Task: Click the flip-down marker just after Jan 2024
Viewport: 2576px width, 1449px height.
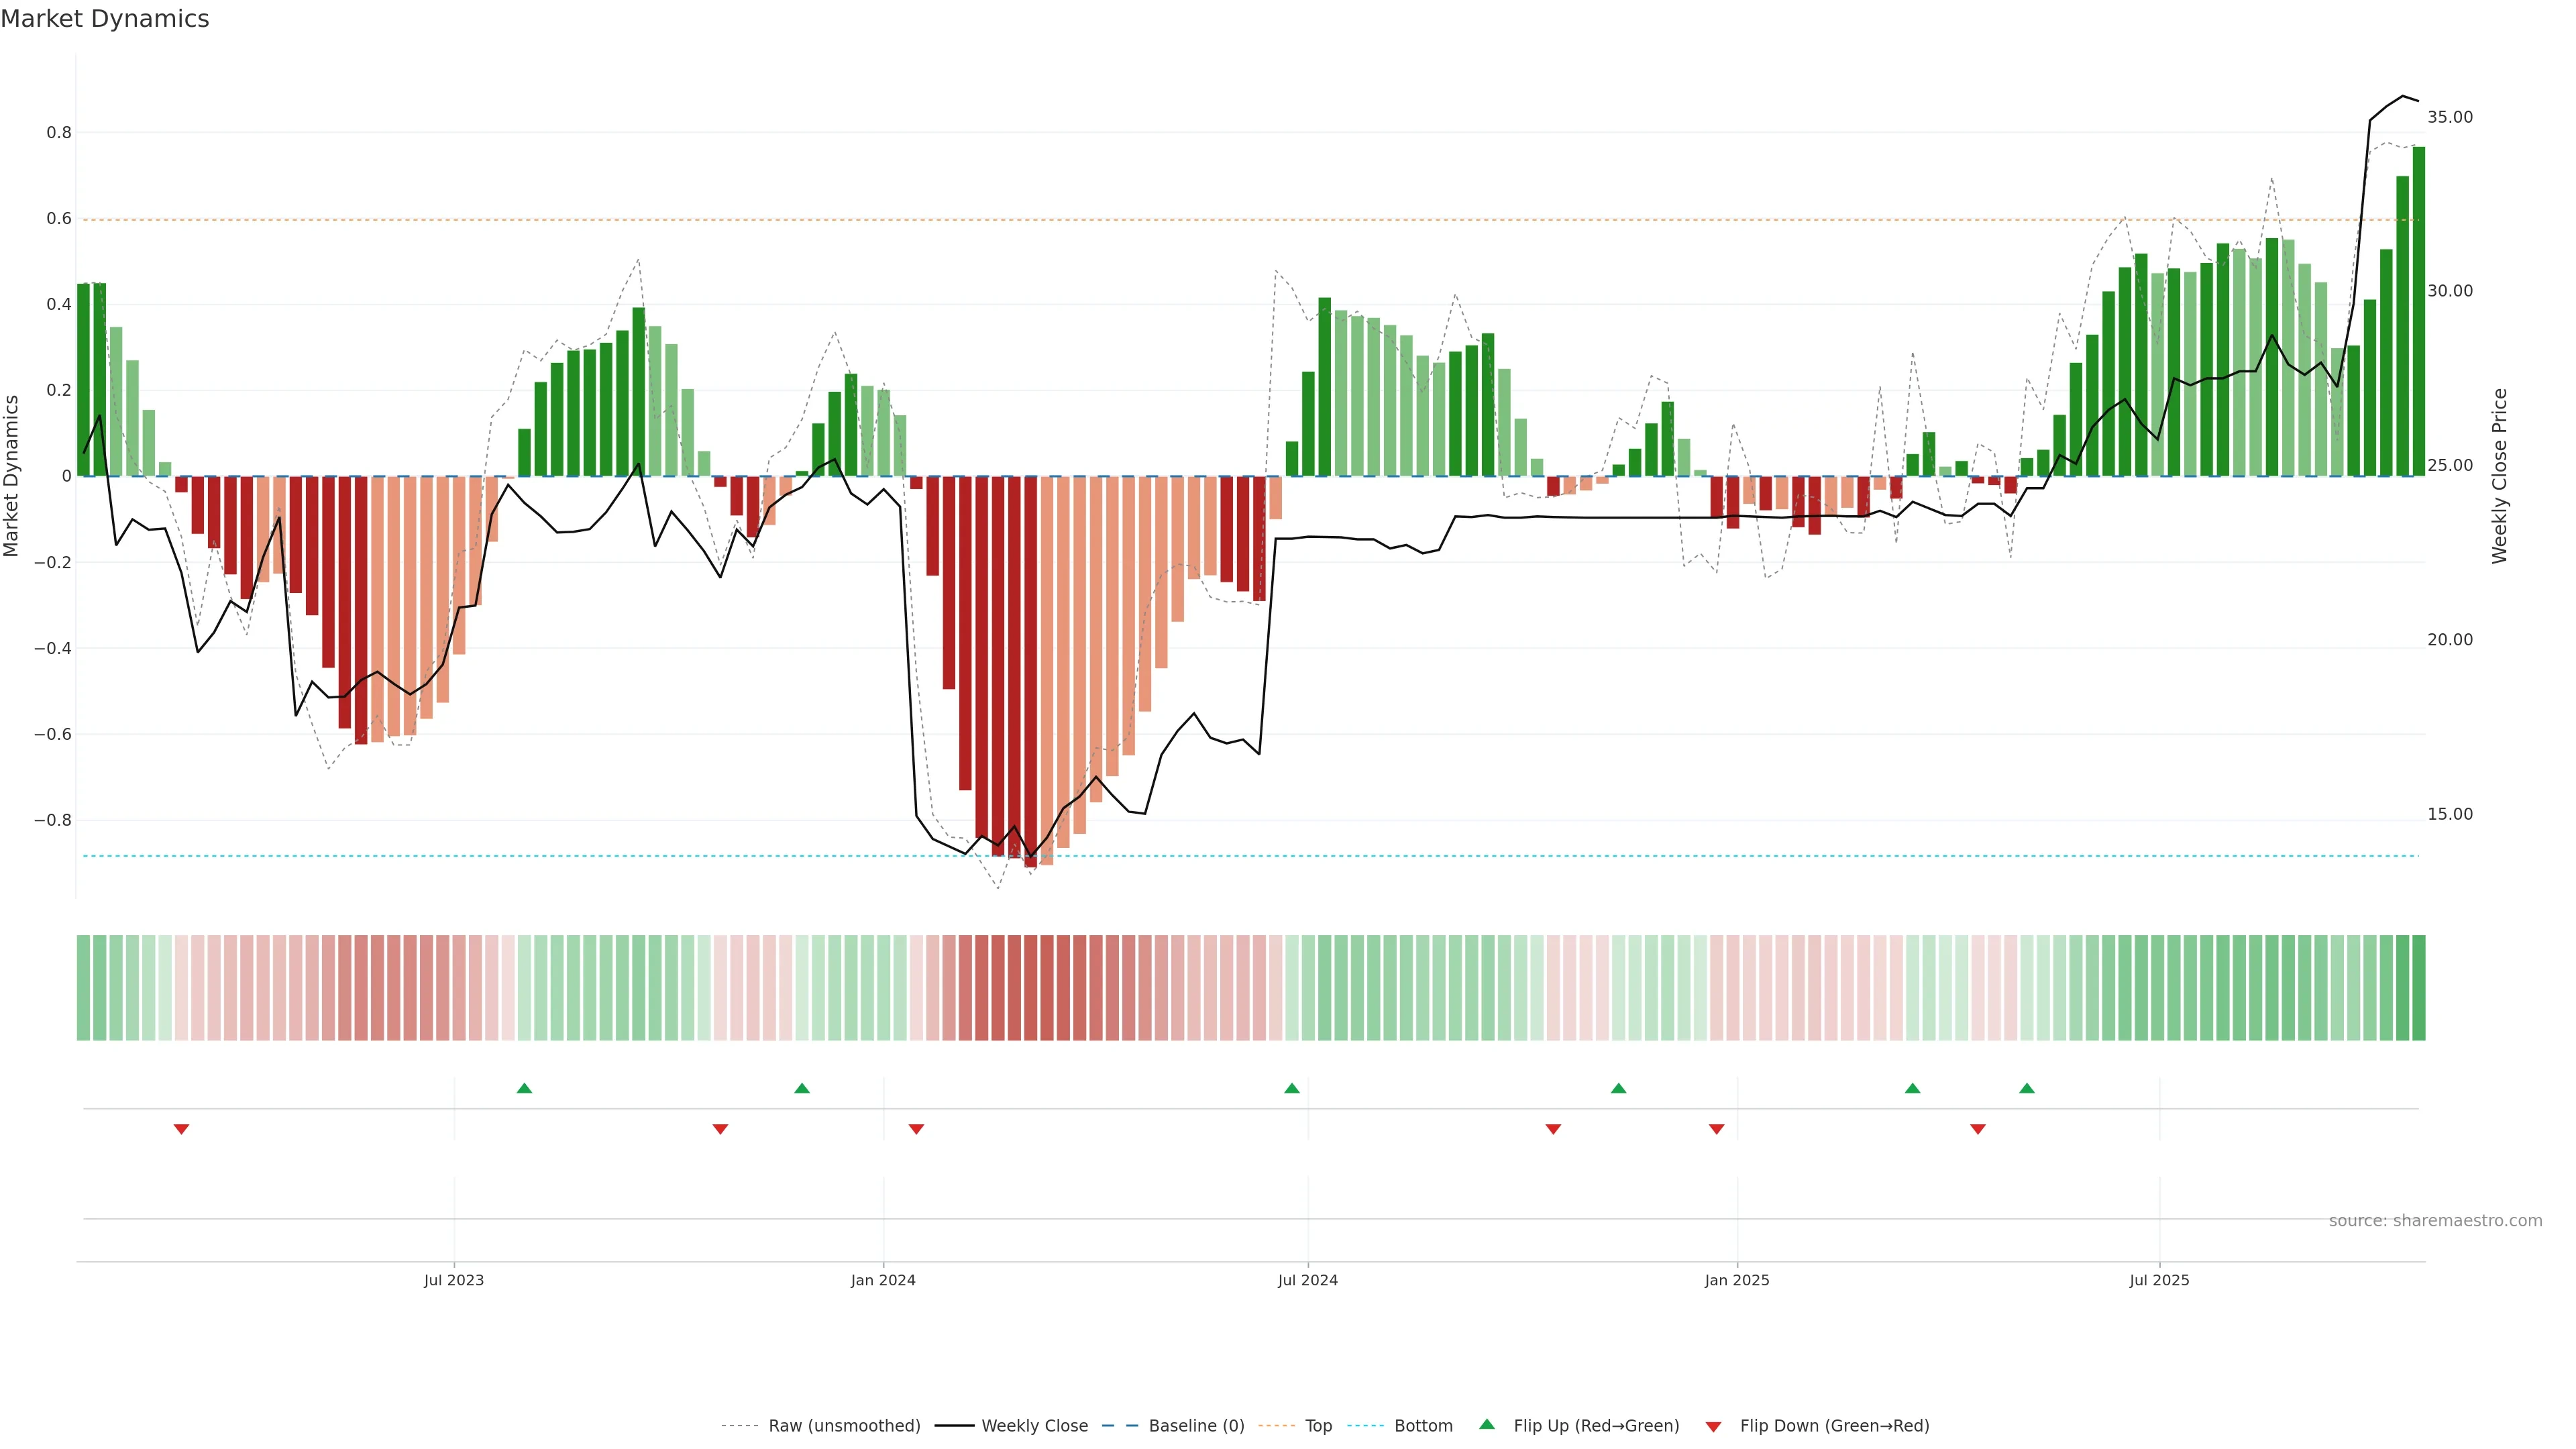Action: pyautogui.click(x=916, y=1129)
